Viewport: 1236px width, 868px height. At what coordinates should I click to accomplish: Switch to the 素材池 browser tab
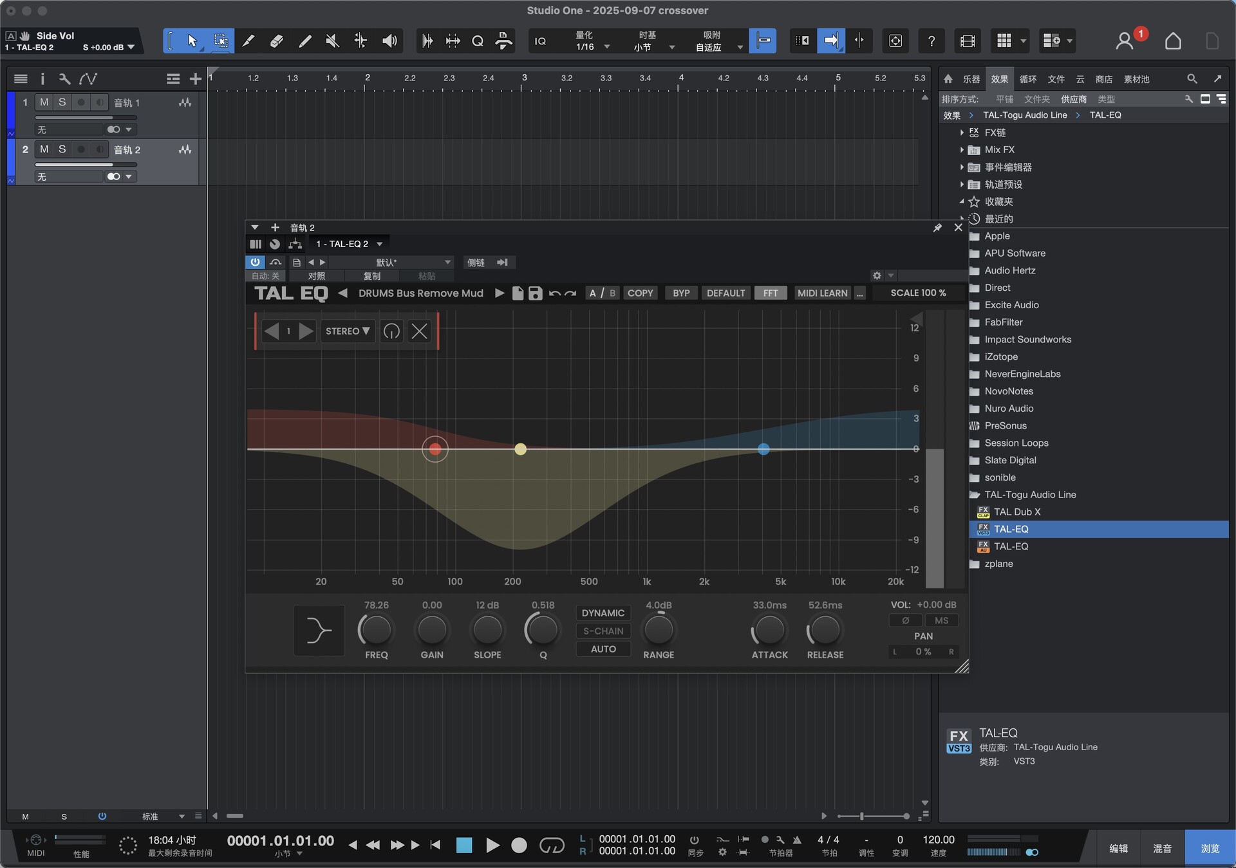tap(1136, 79)
